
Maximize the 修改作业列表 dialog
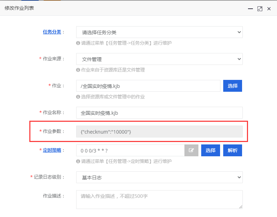tap(260, 9)
